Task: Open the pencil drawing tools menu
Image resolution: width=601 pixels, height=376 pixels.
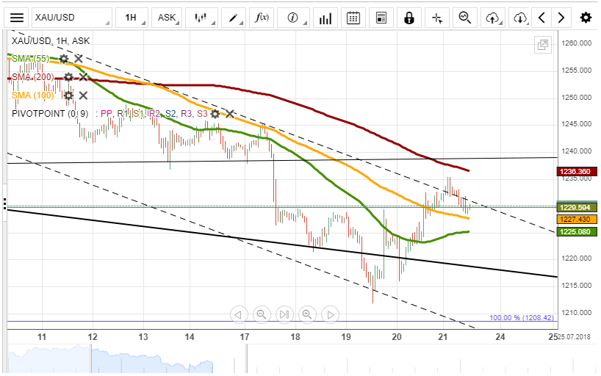Action: click(234, 18)
